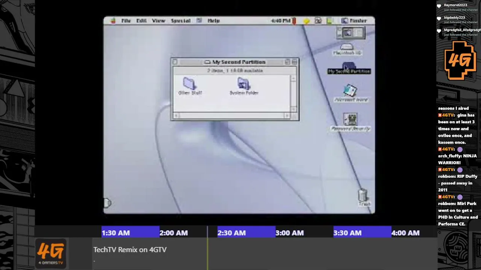
Task: Click the 4G logo in stream overlay
Action: 460,60
